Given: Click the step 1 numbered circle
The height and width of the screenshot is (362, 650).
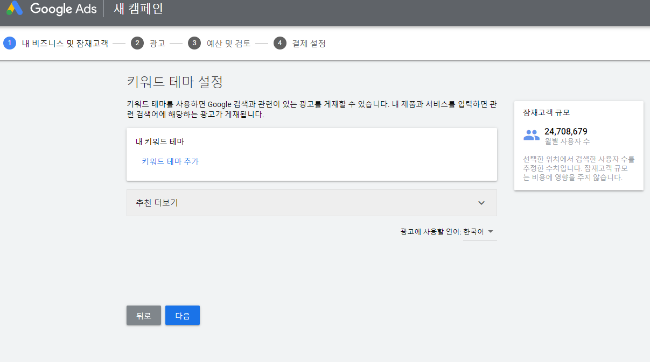Looking at the screenshot, I should click(10, 44).
